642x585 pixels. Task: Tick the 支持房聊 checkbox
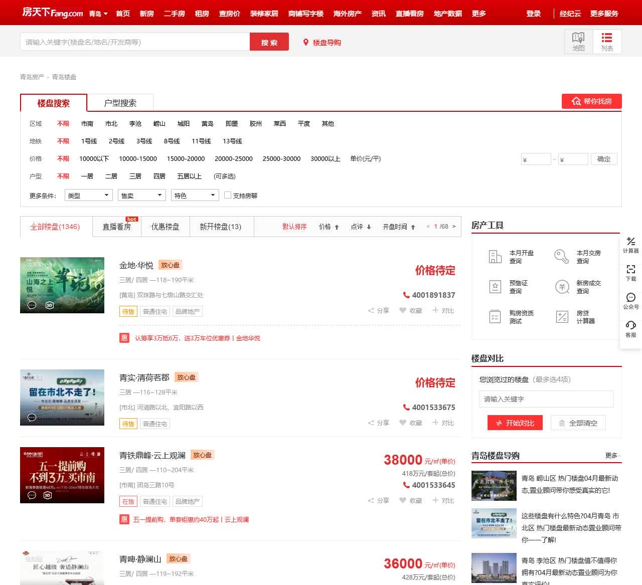point(227,195)
